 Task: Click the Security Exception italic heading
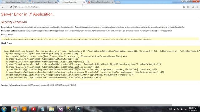click(x=14, y=22)
